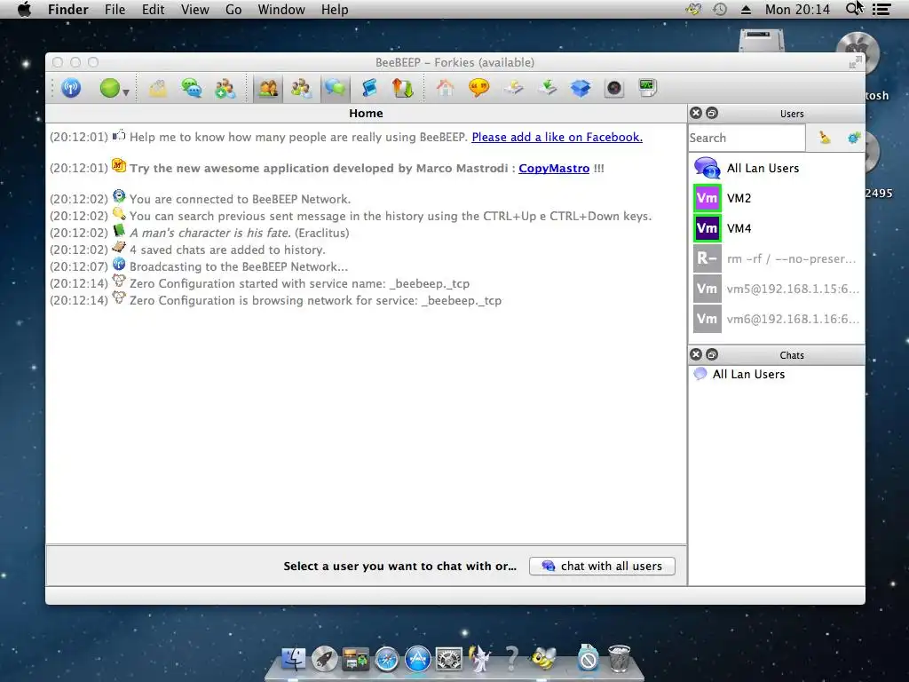Viewport: 909px width, 682px height.
Task: Enter full screen using window corner arrows
Action: click(x=855, y=62)
